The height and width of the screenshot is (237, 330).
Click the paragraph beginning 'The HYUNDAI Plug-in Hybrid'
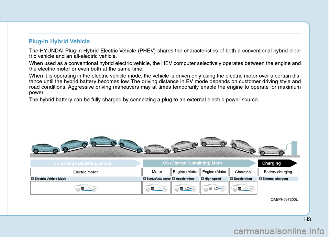click(x=165, y=54)
